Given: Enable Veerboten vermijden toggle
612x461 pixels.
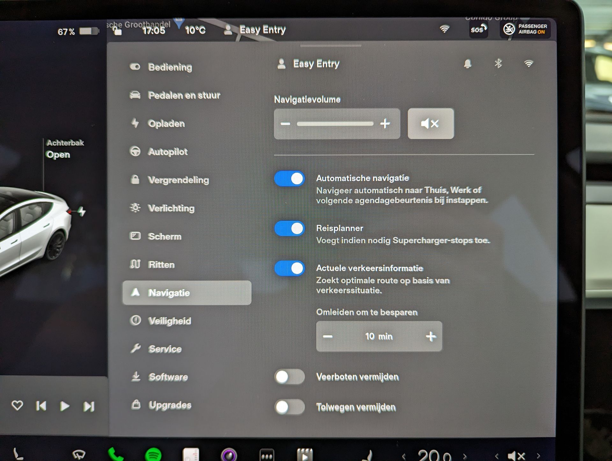Looking at the screenshot, I should coord(289,377).
